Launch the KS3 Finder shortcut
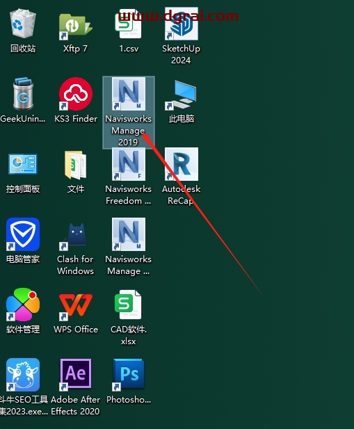The image size is (354, 429). (x=76, y=94)
